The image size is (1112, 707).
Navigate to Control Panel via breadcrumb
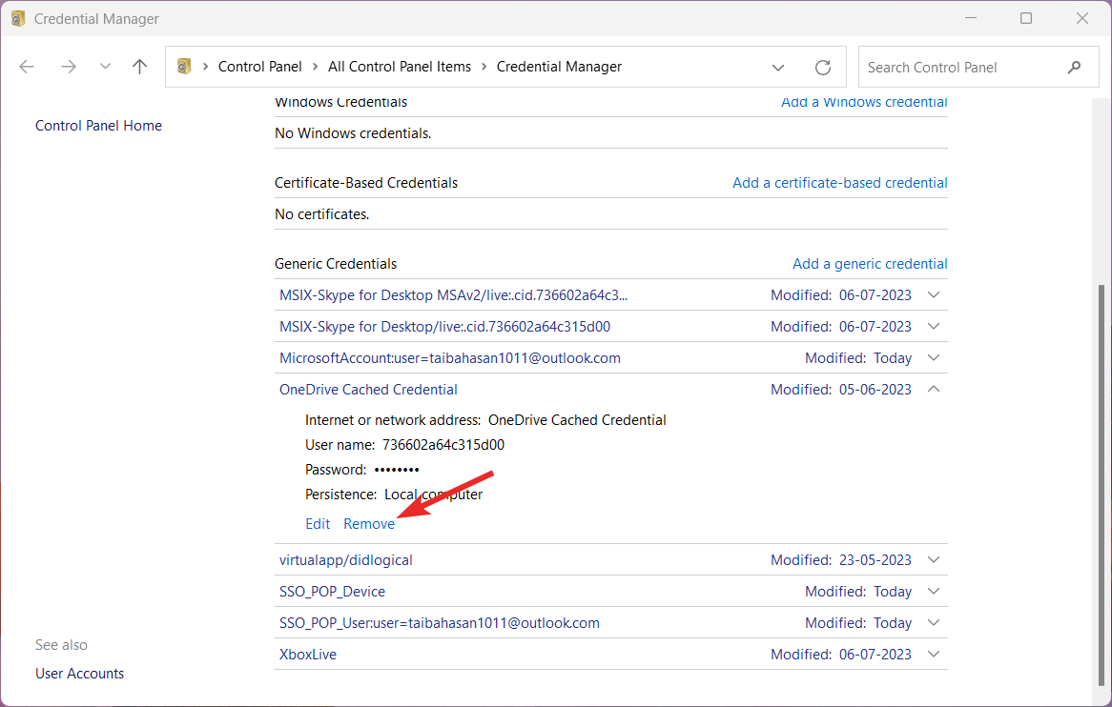(259, 66)
